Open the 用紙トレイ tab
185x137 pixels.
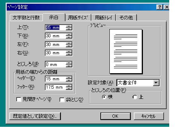tap(103, 18)
